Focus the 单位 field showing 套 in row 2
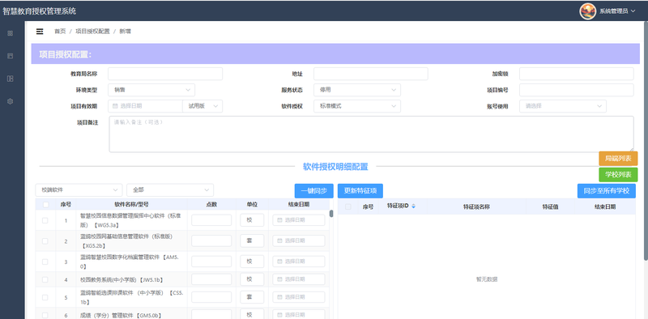The image size is (648, 319). tap(252, 241)
